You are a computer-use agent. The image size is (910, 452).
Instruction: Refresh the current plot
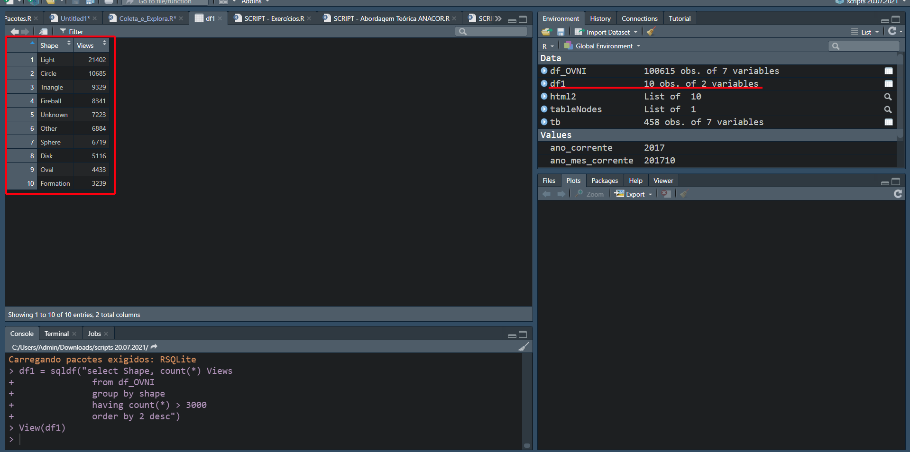(x=898, y=194)
